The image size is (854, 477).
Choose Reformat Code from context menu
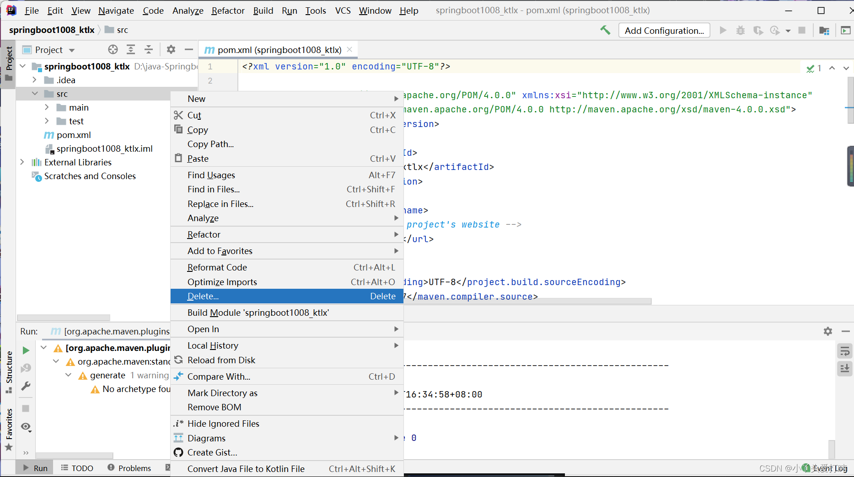(x=287, y=267)
